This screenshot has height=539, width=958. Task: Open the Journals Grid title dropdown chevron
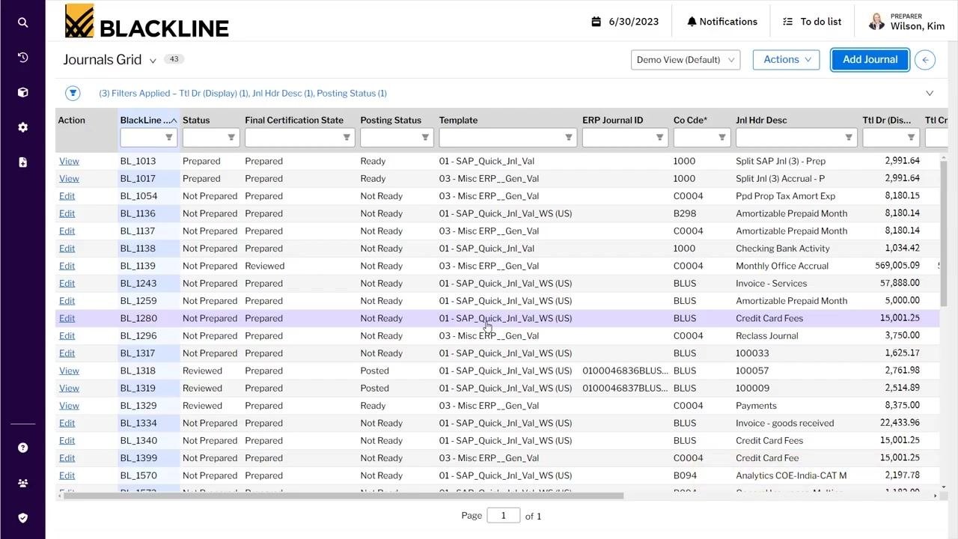point(153,61)
